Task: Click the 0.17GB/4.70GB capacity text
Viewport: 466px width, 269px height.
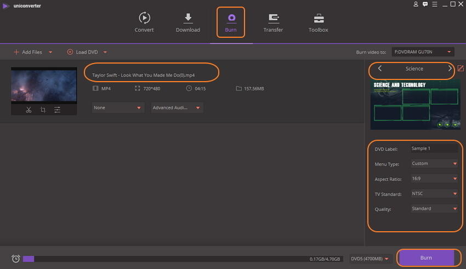Action: pos(325,259)
